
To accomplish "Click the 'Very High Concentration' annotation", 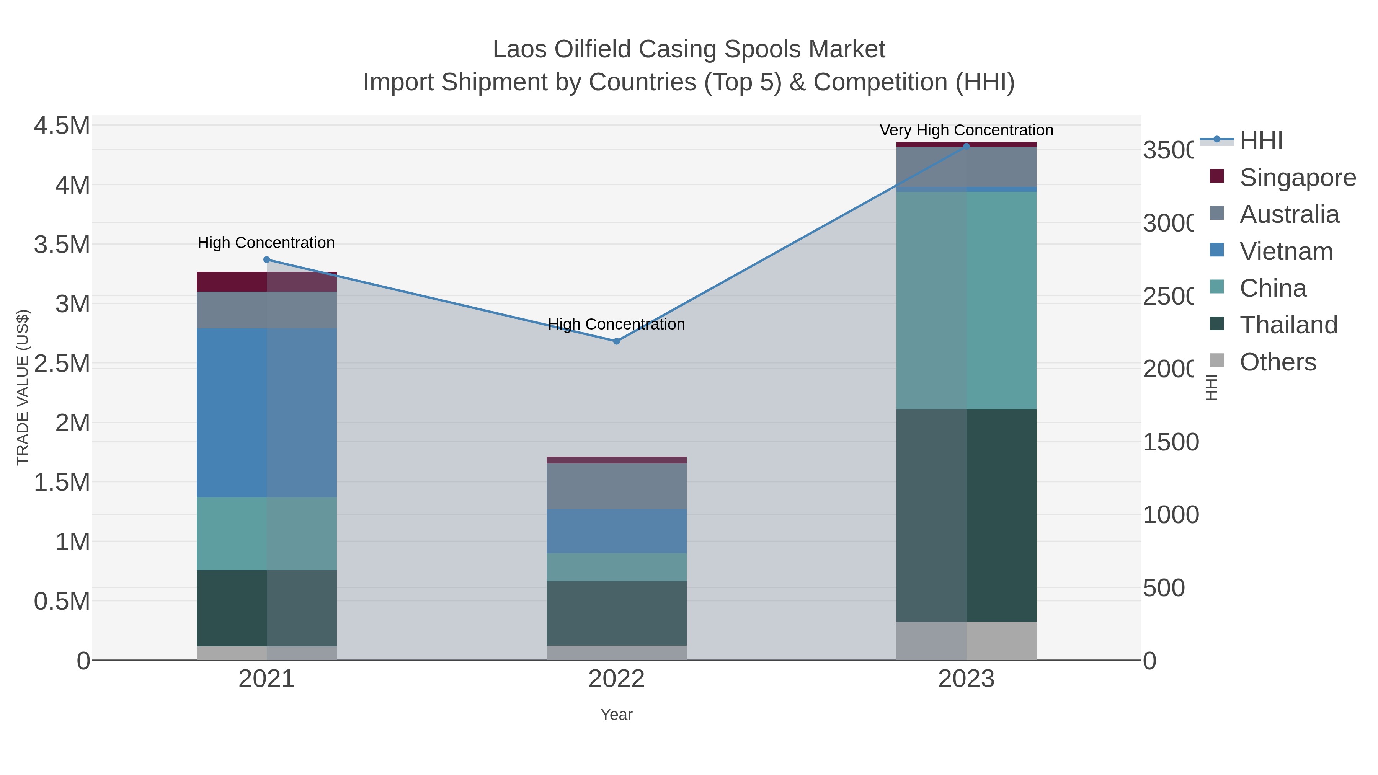I will [966, 130].
